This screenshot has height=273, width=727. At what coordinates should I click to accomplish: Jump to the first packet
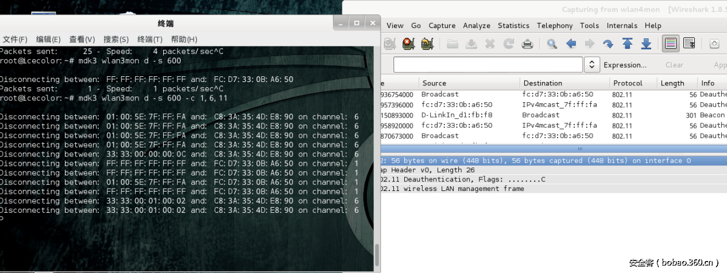[x=628, y=44]
